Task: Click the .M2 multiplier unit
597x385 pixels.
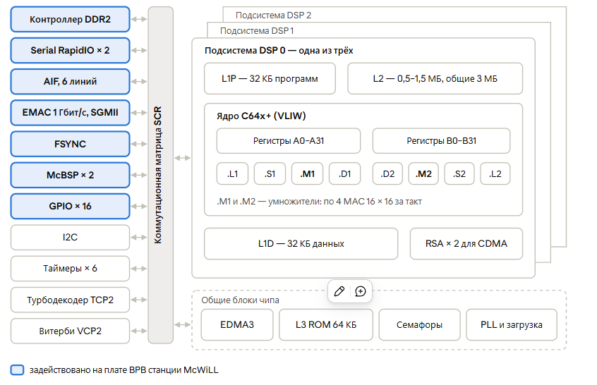Action: point(423,174)
